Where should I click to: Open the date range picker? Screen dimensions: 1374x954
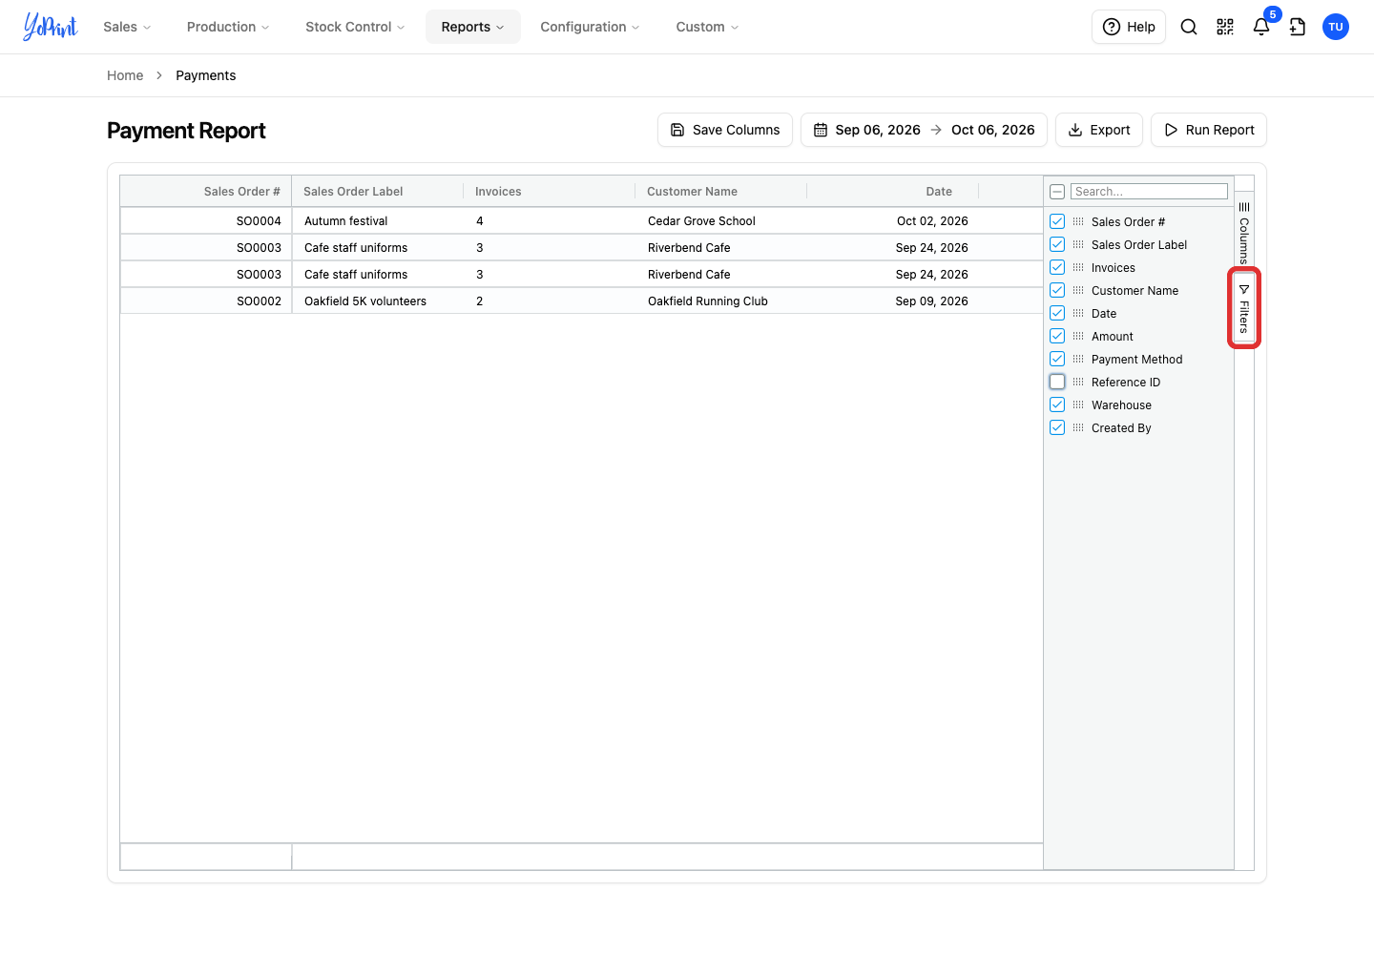click(924, 130)
